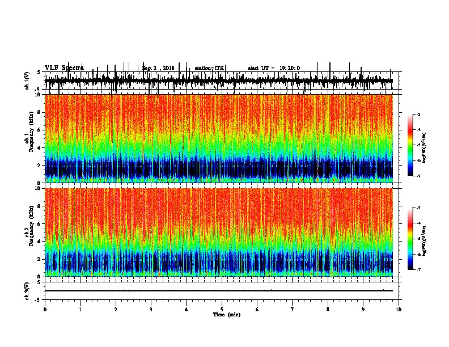The image size is (449, 347).
Task: Click the "ch.3(V)" waveform axis label
Action: pos(27,291)
